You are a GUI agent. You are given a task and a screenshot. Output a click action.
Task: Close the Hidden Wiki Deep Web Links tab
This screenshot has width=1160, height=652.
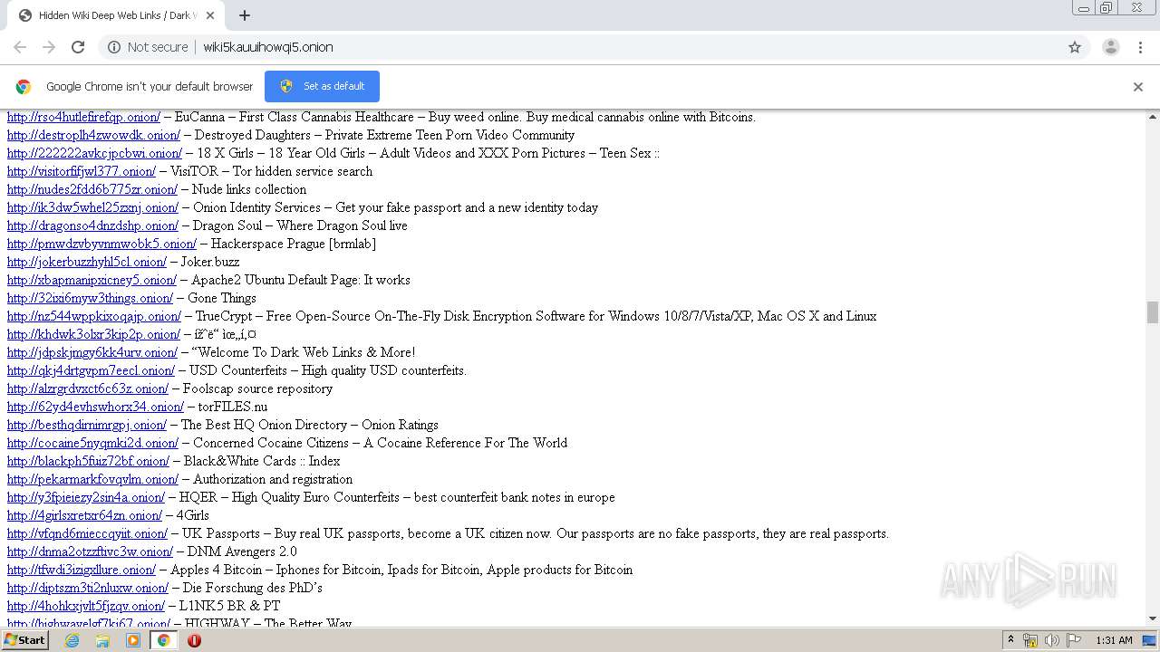(x=210, y=15)
